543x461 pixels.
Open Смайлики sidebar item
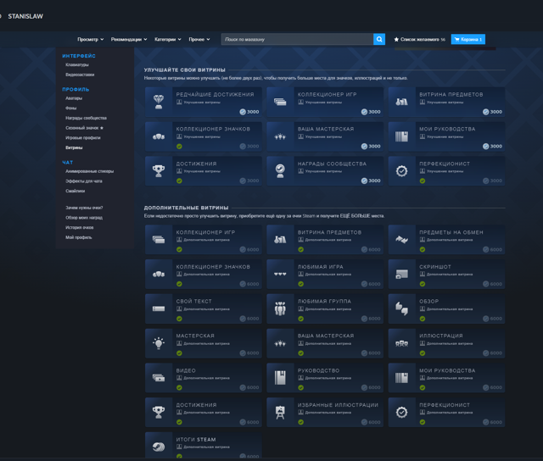pyautogui.click(x=76, y=191)
